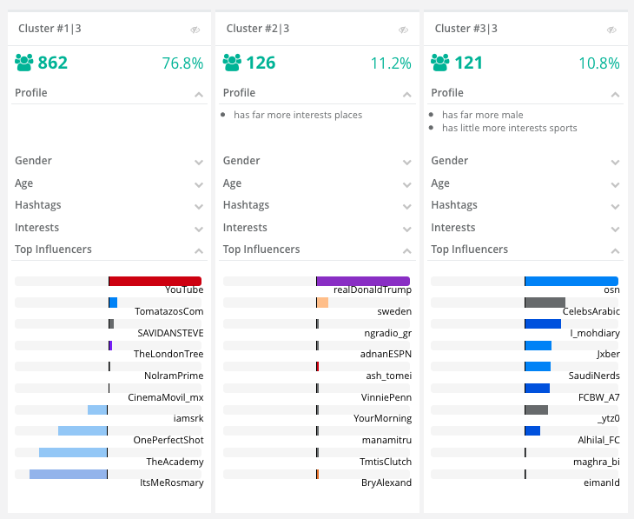Click the Cluster #1|3 title
634x519 pixels.
click(x=50, y=29)
